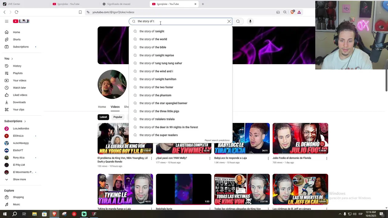Click Report search predictions link

(217, 140)
